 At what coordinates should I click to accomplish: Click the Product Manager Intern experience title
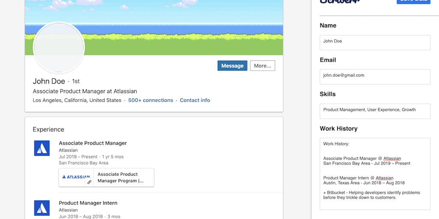[x=88, y=203]
